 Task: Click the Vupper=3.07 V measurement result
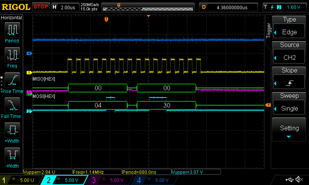tap(196, 172)
